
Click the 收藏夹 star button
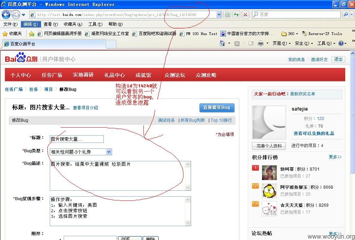pos(12,34)
